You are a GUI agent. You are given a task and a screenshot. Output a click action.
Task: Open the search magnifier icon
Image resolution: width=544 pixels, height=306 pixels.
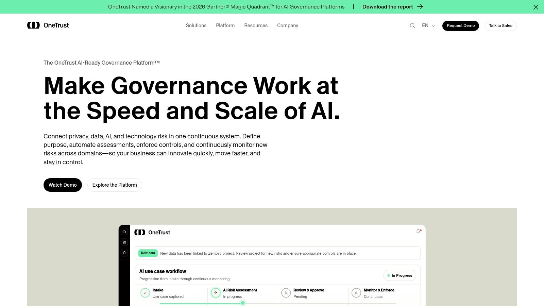pyautogui.click(x=412, y=26)
